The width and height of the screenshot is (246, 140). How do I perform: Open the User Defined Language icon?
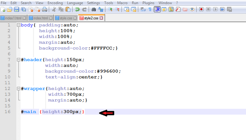coord(164,9)
